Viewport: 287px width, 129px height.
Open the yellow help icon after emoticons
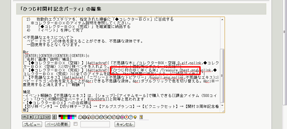(x=141, y=117)
